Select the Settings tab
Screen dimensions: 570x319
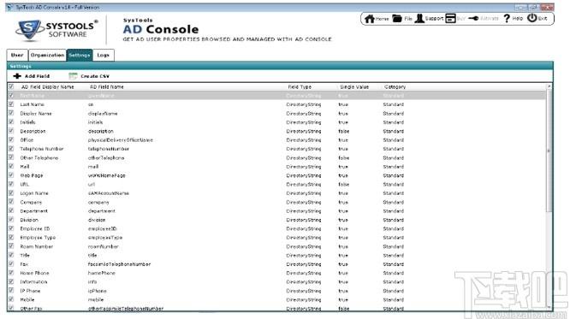[80, 56]
